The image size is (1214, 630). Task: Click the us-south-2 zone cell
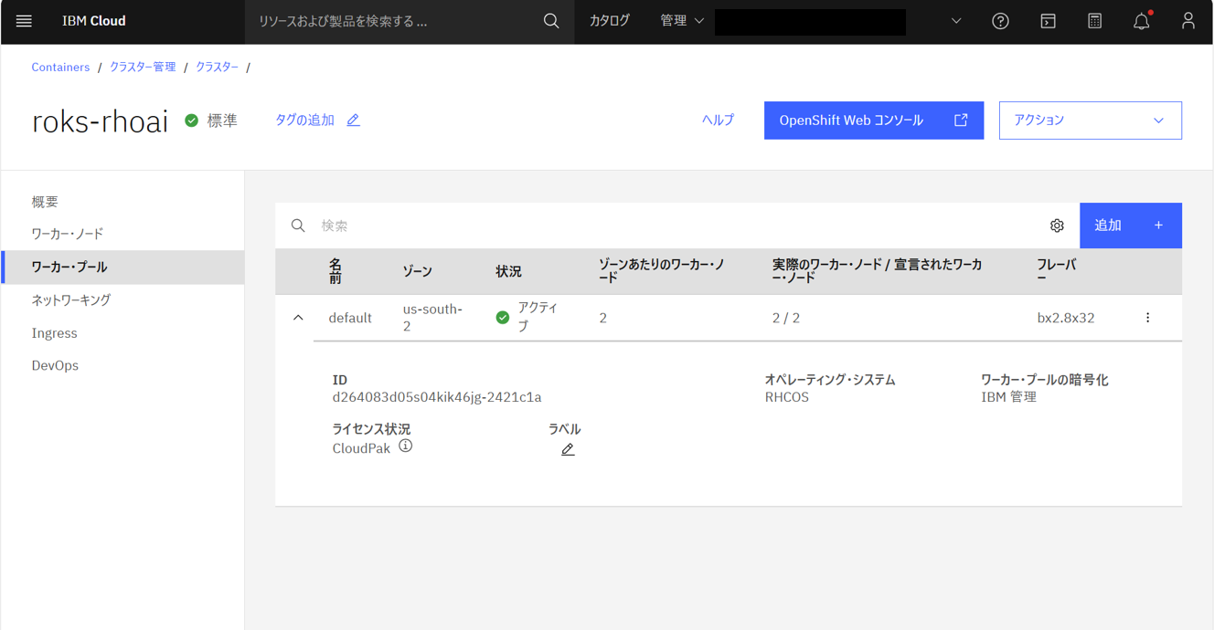point(432,318)
